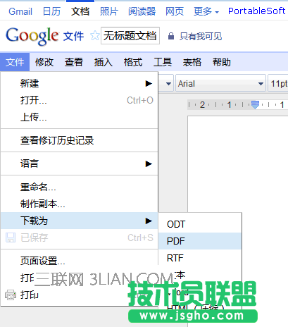Open the style dropdown left of Arial
288x327 pixels.
click(166, 83)
